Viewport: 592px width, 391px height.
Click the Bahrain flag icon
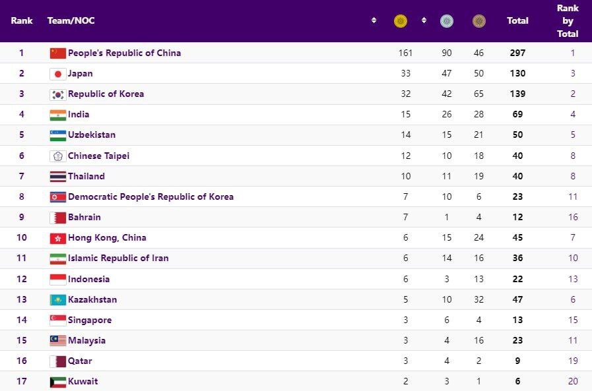58,218
